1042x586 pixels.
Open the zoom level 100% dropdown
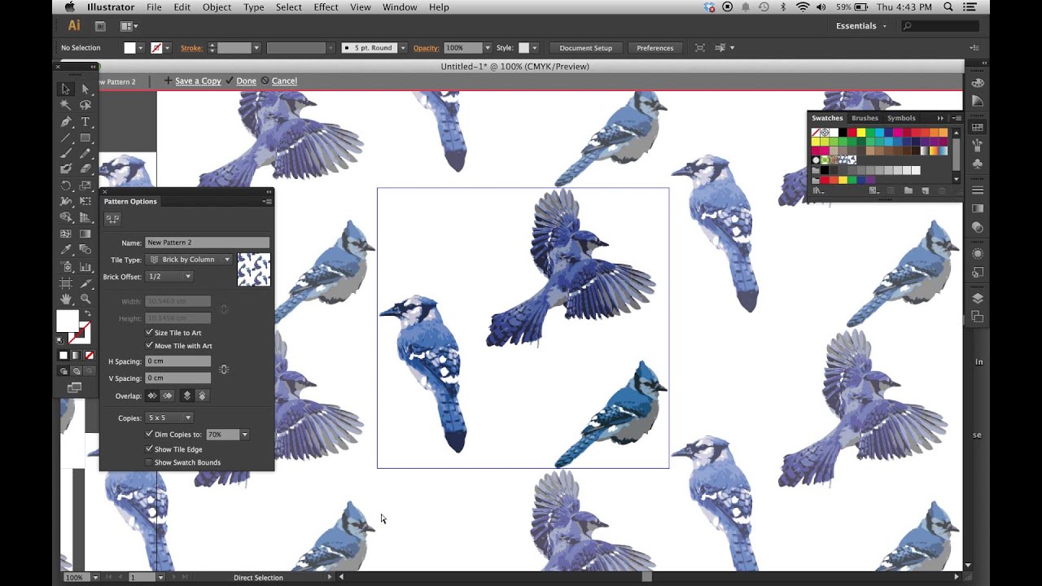[95, 577]
